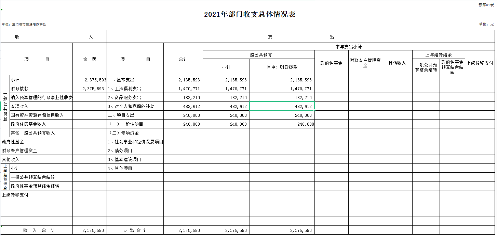Click the "金 额" column header
The image size is (497, 236).
tap(90, 59)
